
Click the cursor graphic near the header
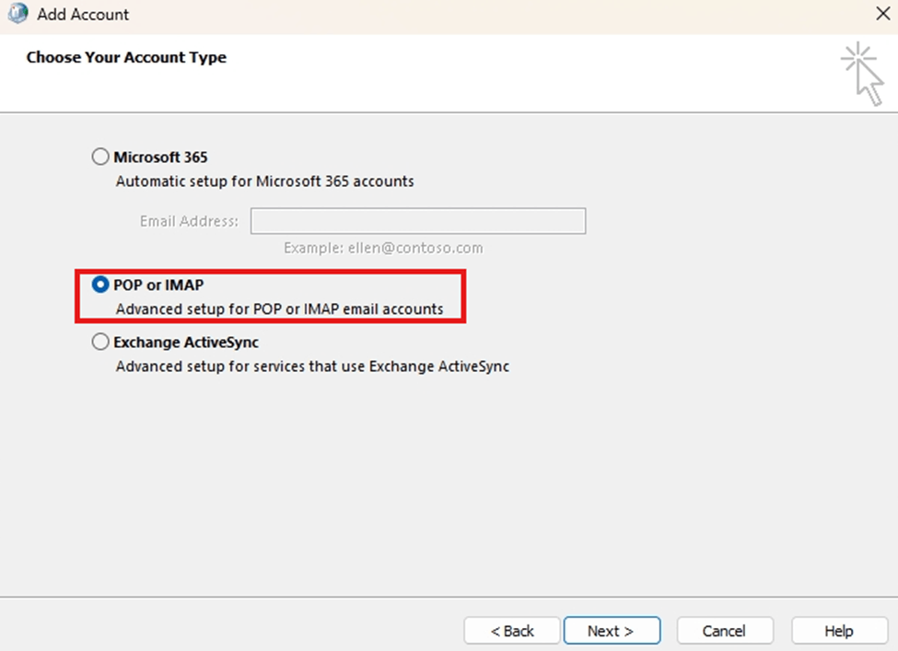point(863,74)
